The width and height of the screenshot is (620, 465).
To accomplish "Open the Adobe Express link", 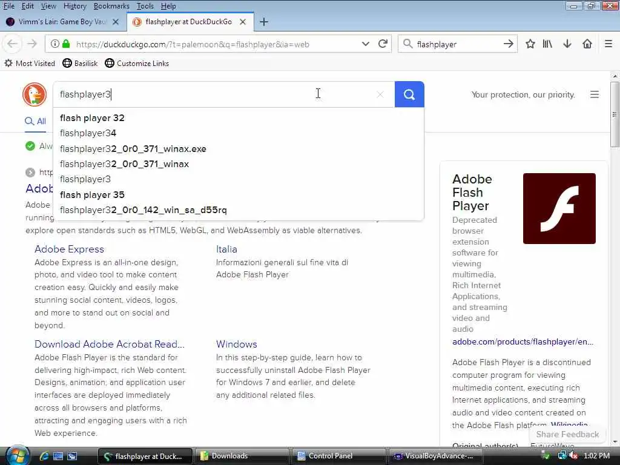I will (69, 249).
